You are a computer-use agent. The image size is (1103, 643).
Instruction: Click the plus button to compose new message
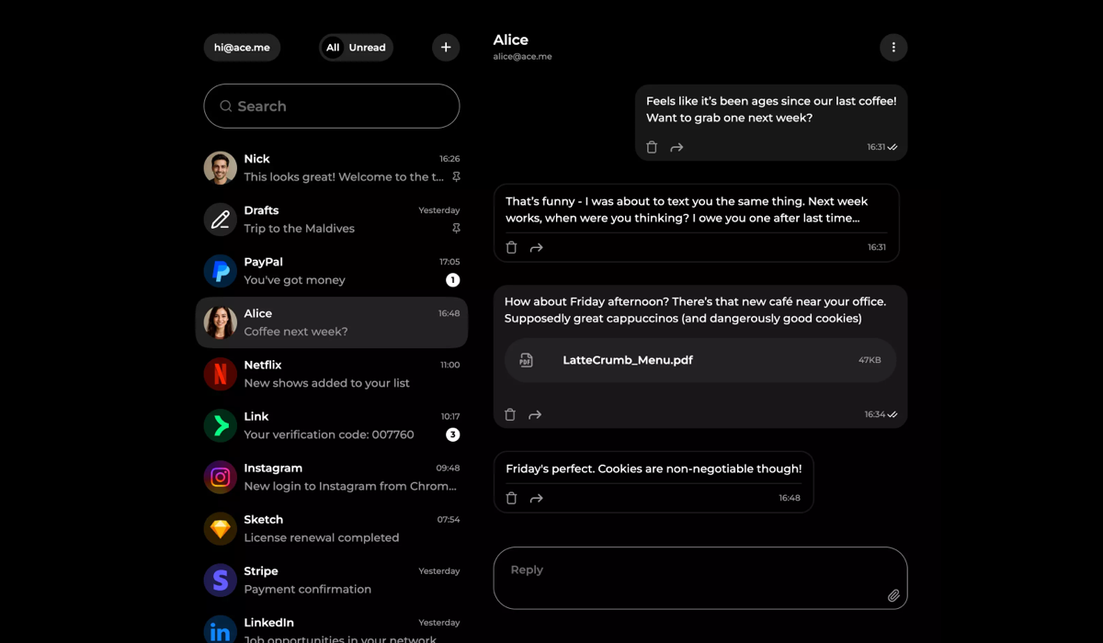(446, 48)
